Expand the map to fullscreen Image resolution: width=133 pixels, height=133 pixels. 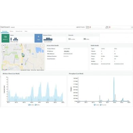[x=42, y=46]
